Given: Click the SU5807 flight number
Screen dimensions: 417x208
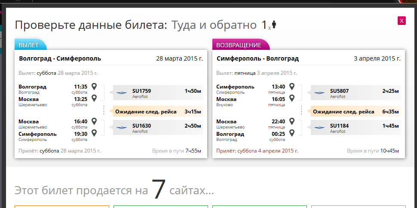Looking at the screenshot, I should click(x=339, y=91).
